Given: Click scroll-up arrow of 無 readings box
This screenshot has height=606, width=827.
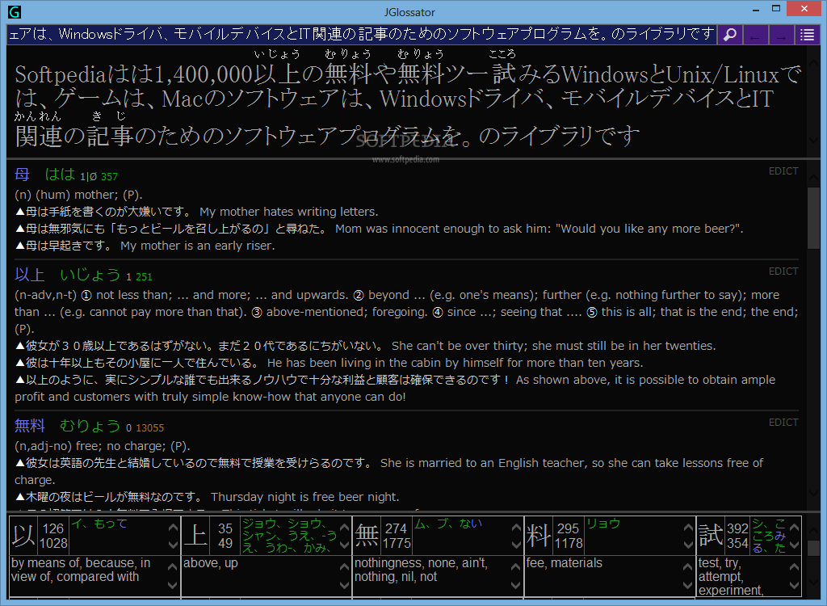Looking at the screenshot, I should pos(516,528).
